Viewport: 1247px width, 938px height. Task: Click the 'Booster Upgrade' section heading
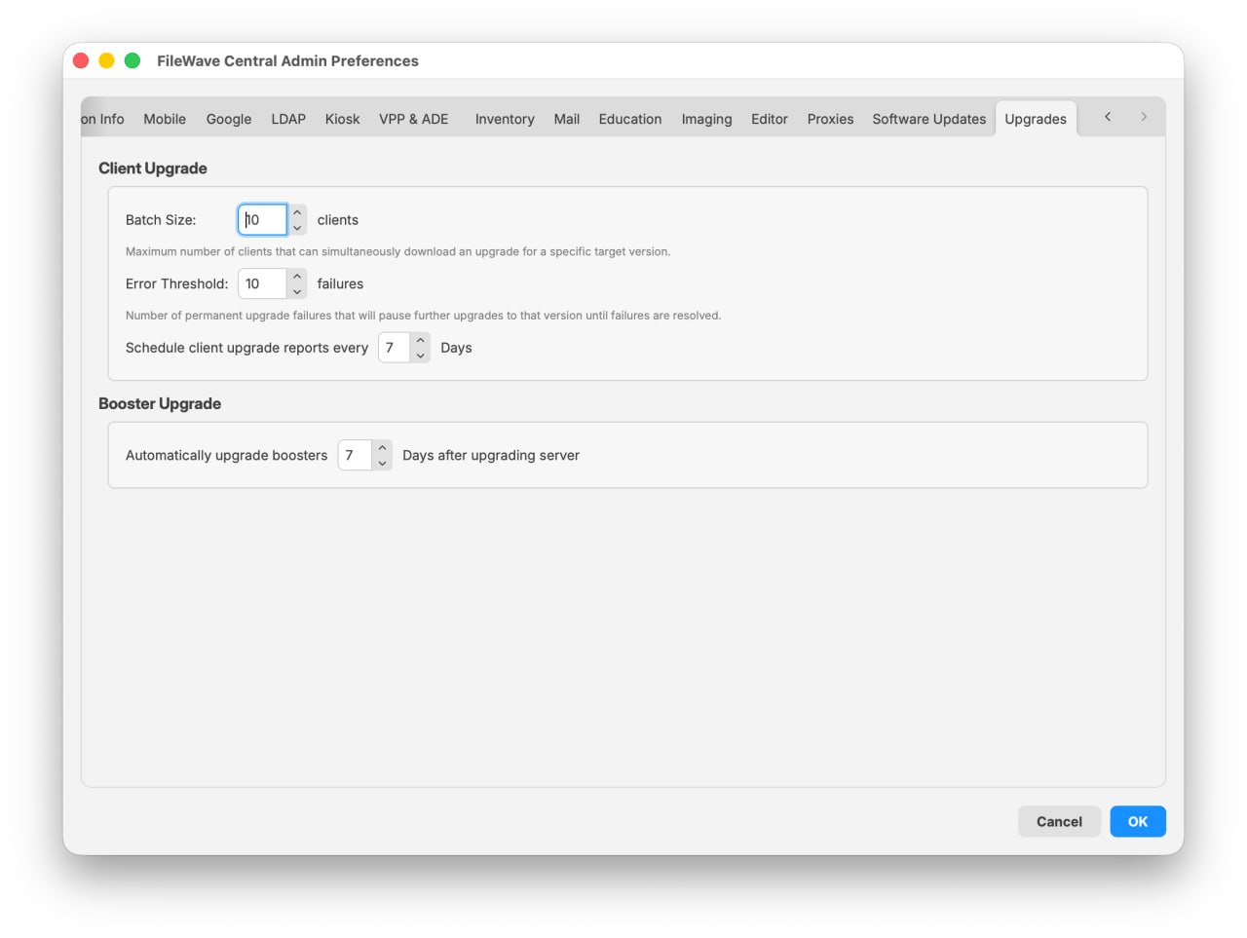tap(160, 403)
